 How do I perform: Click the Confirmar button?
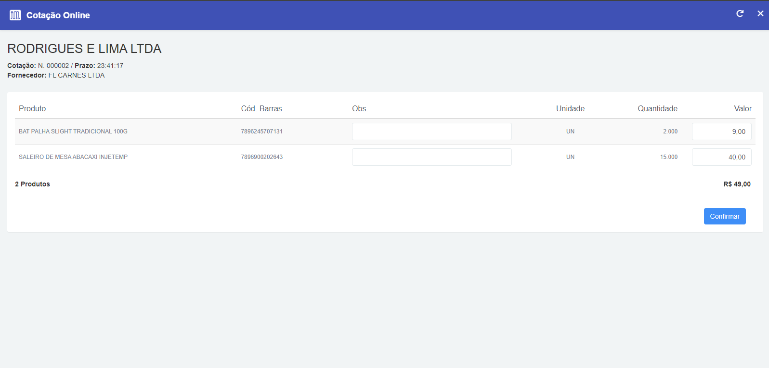(724, 216)
